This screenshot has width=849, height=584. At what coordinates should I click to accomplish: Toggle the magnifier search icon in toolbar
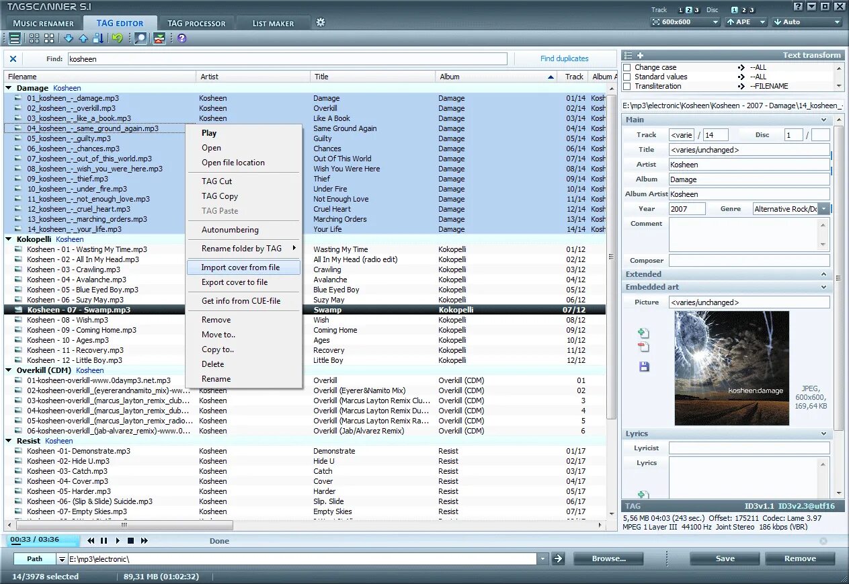click(140, 38)
